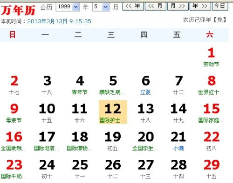Select May 19 初五
The width and height of the screenshot is (233, 183).
point(113,141)
